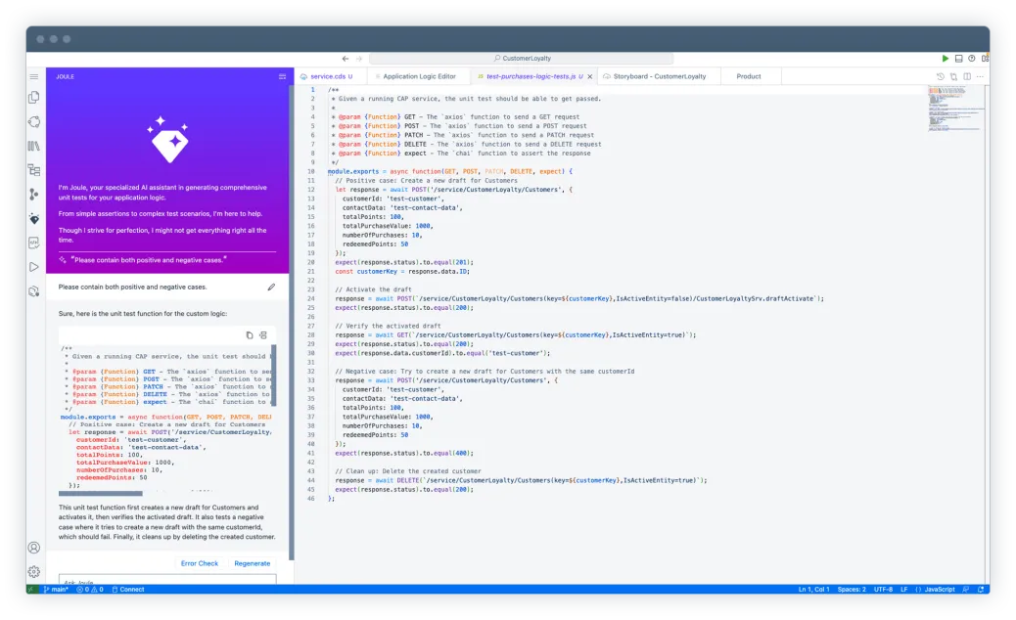This screenshot has width=1016, height=620.
Task: Open the split editor icon
Action: coord(967,76)
